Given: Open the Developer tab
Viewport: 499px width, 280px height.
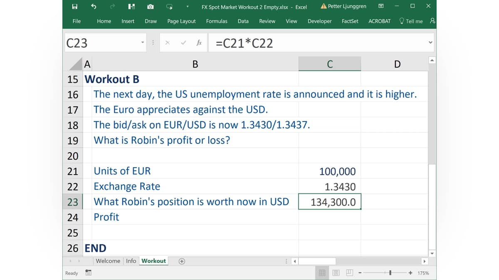Looking at the screenshot, I should (319, 21).
